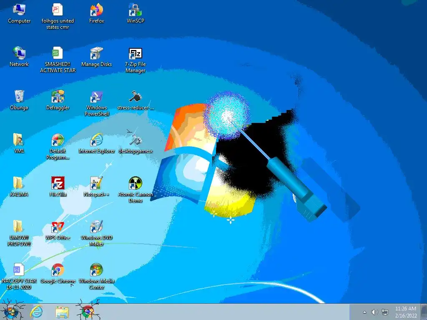
Task: Show hidden system tray icons
Action: pyautogui.click(x=364, y=312)
